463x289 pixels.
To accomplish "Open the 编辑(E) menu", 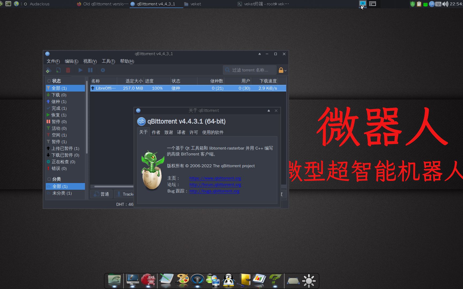I will [x=72, y=61].
